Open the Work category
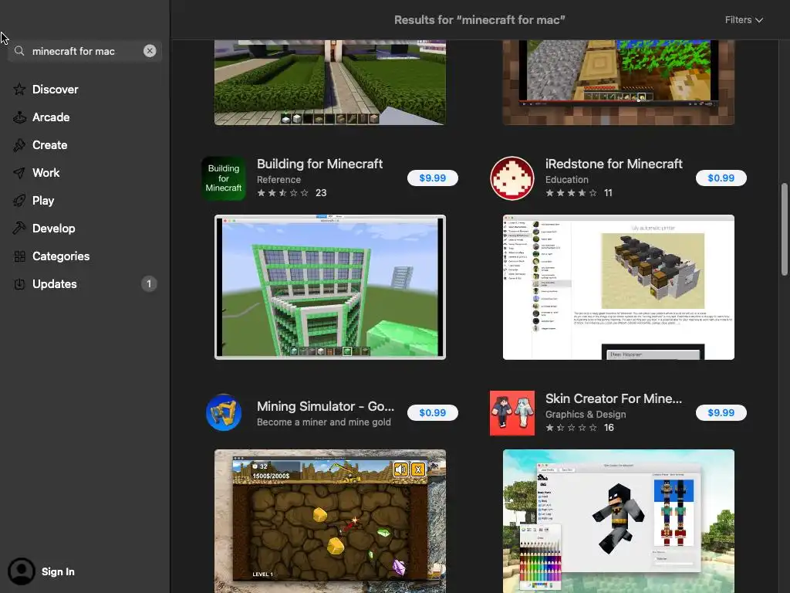 (x=46, y=172)
